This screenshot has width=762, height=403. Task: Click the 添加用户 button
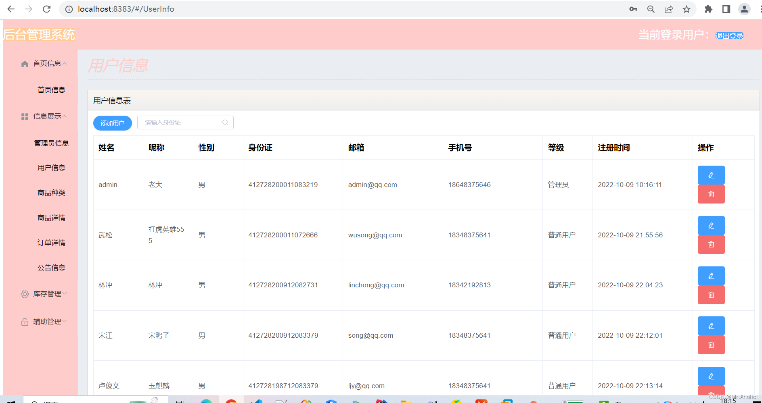pyautogui.click(x=113, y=123)
